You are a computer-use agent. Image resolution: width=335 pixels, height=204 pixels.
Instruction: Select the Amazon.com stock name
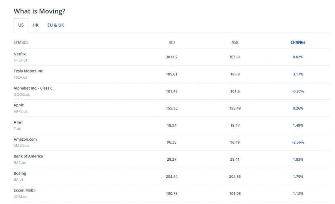25,139
